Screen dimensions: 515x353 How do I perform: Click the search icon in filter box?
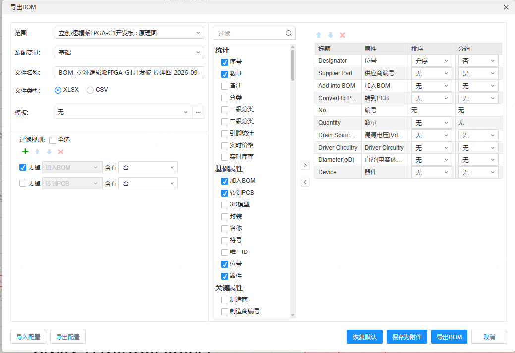tap(288, 33)
